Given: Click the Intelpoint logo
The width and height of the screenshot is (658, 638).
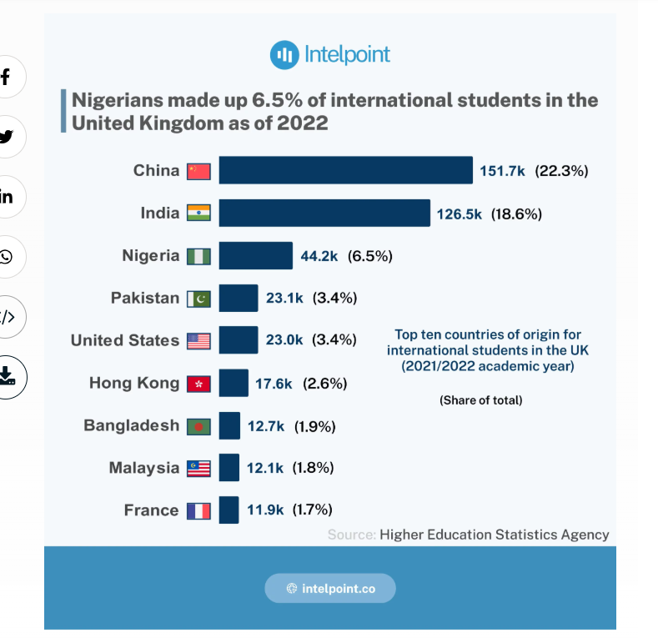Looking at the screenshot, I should pos(330,55).
